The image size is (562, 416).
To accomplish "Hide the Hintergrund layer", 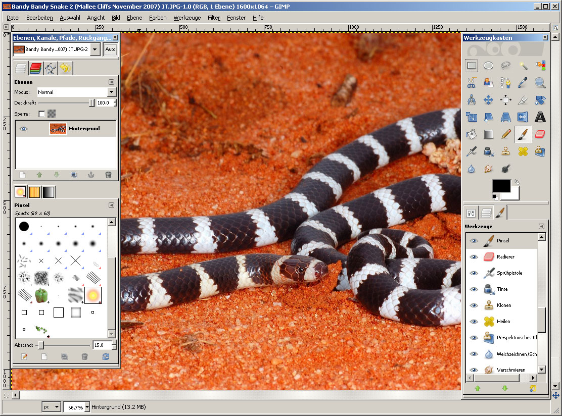I will click(24, 129).
